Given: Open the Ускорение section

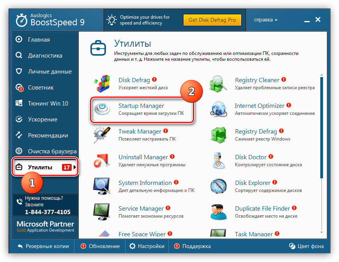Looking at the screenshot, I should (x=45, y=120).
